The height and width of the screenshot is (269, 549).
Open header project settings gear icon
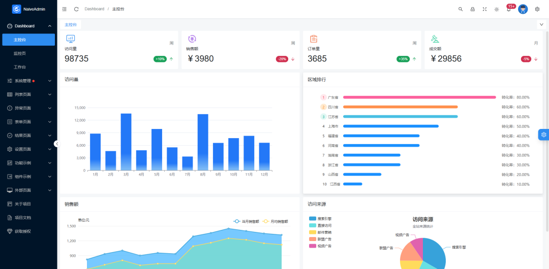coord(537,9)
